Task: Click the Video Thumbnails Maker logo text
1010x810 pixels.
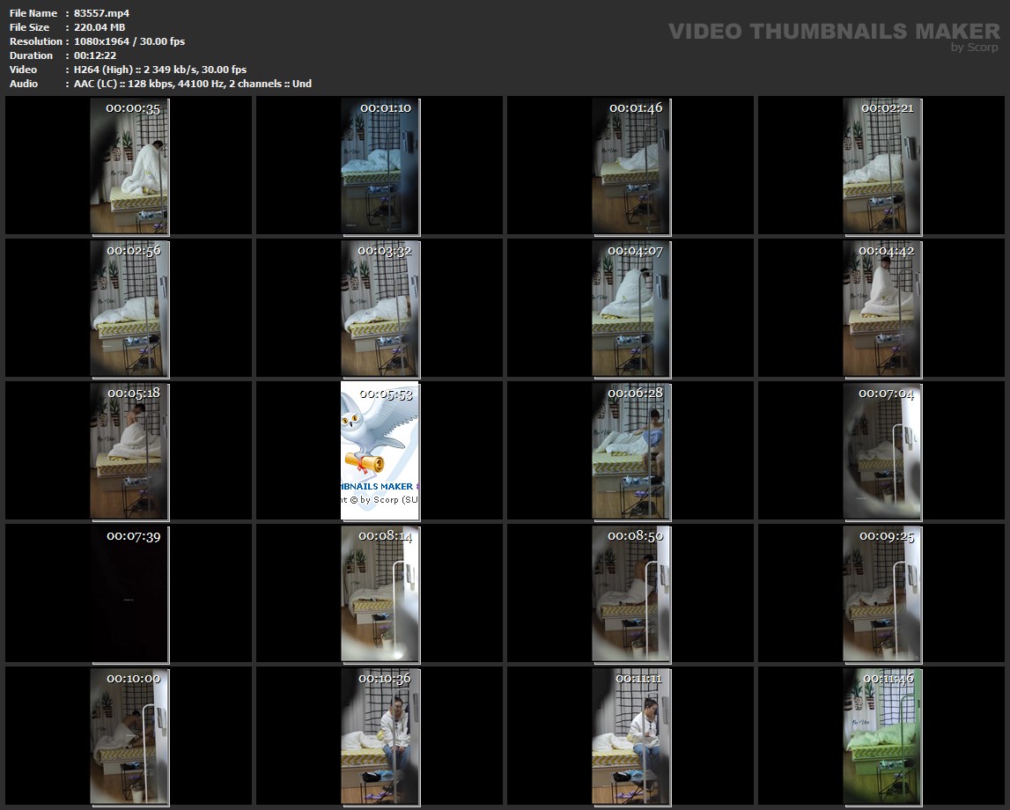Action: pyautogui.click(x=833, y=32)
